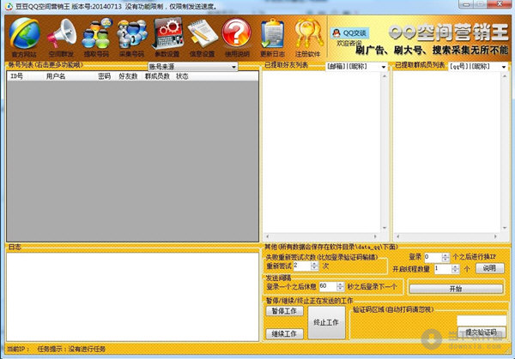This screenshot has height=359, width=515.
Task: Click the QQ交谈 penguin chat button
Action: (349, 33)
